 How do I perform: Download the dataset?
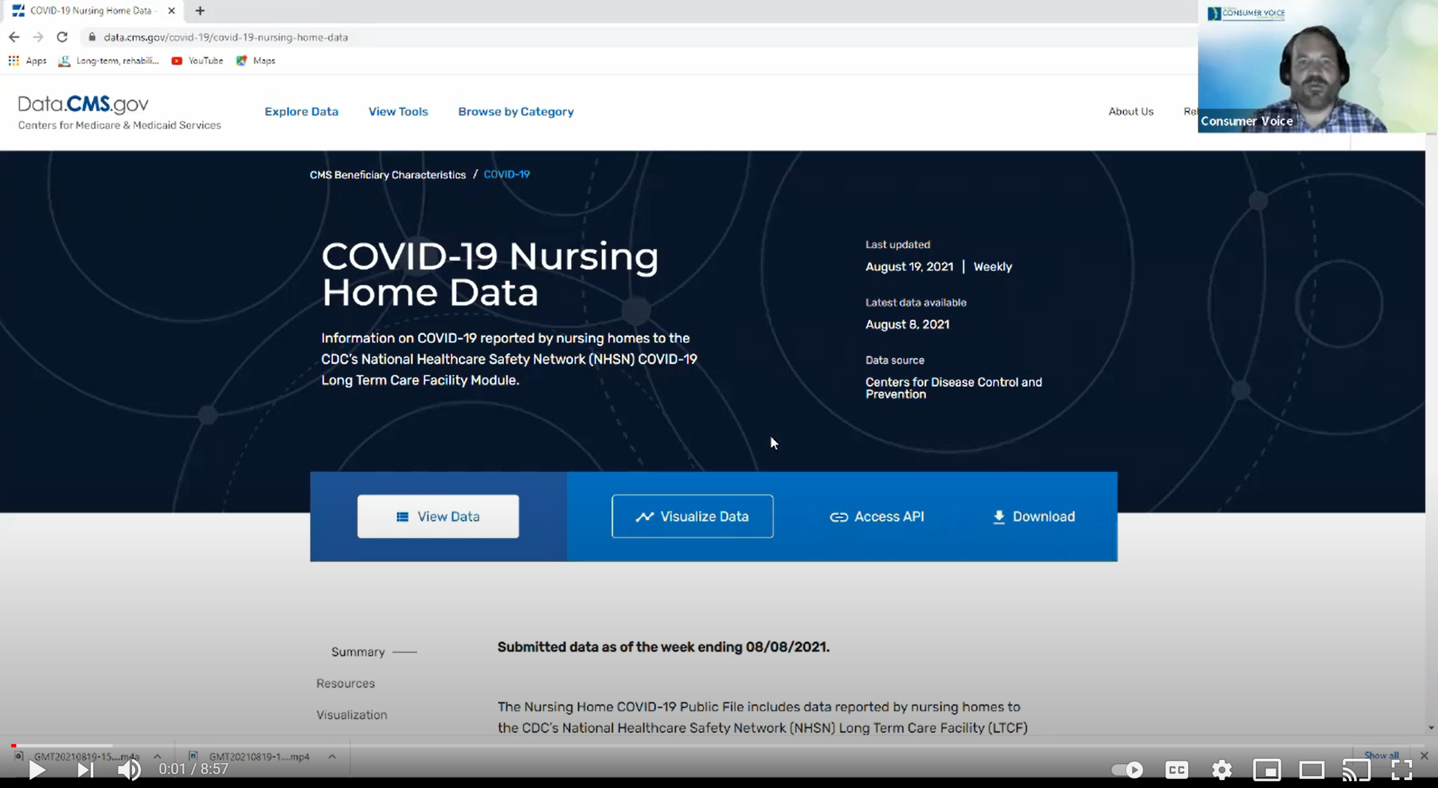pos(1033,516)
